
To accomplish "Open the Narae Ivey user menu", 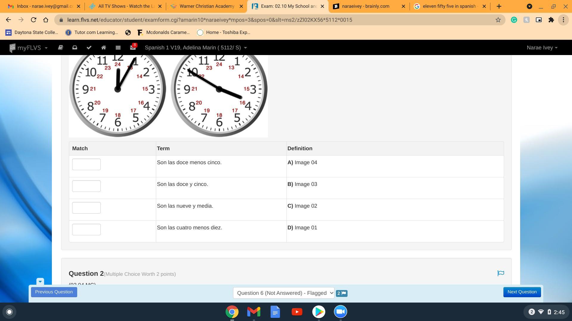I will (x=542, y=48).
